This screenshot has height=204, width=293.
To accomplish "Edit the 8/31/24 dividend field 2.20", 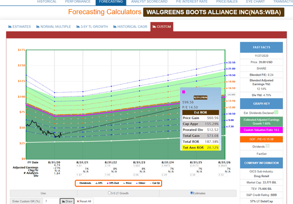I will tap(166, 175).
